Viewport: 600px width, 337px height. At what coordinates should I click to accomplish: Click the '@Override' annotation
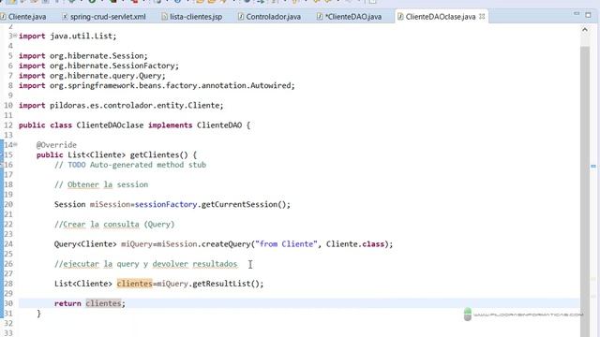tap(56, 145)
